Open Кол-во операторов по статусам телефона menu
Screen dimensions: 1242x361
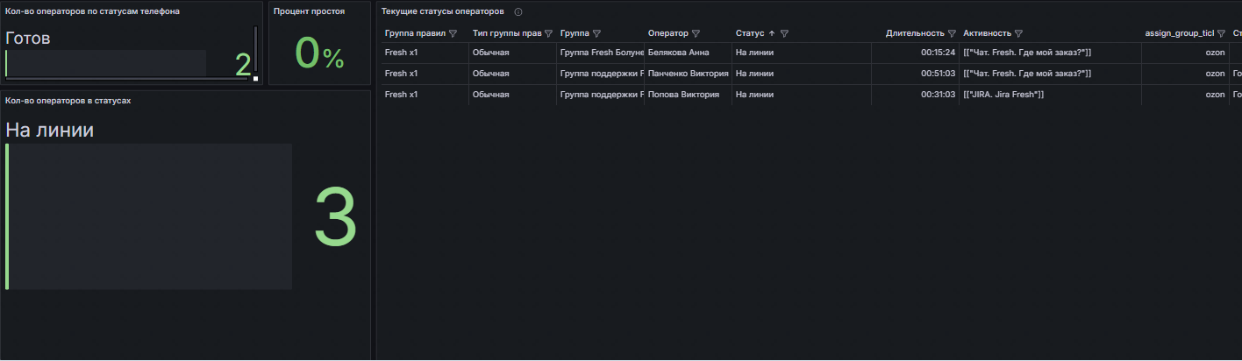92,11
